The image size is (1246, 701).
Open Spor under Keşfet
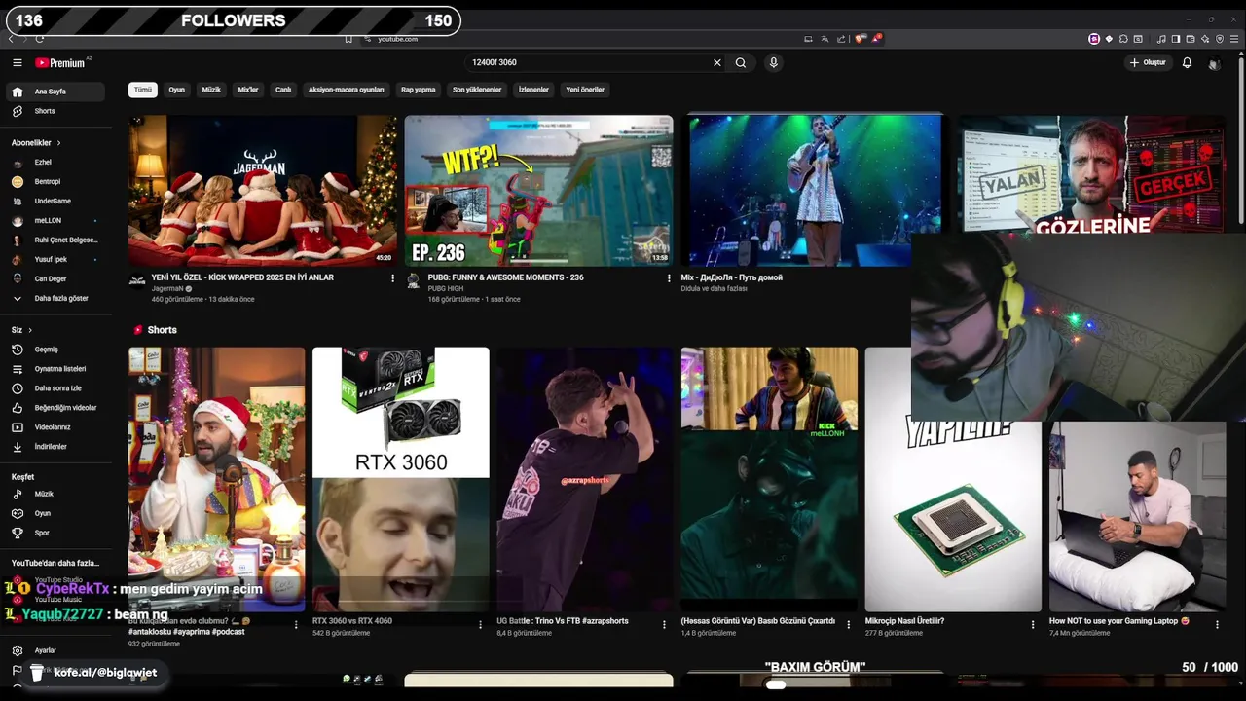56,534
